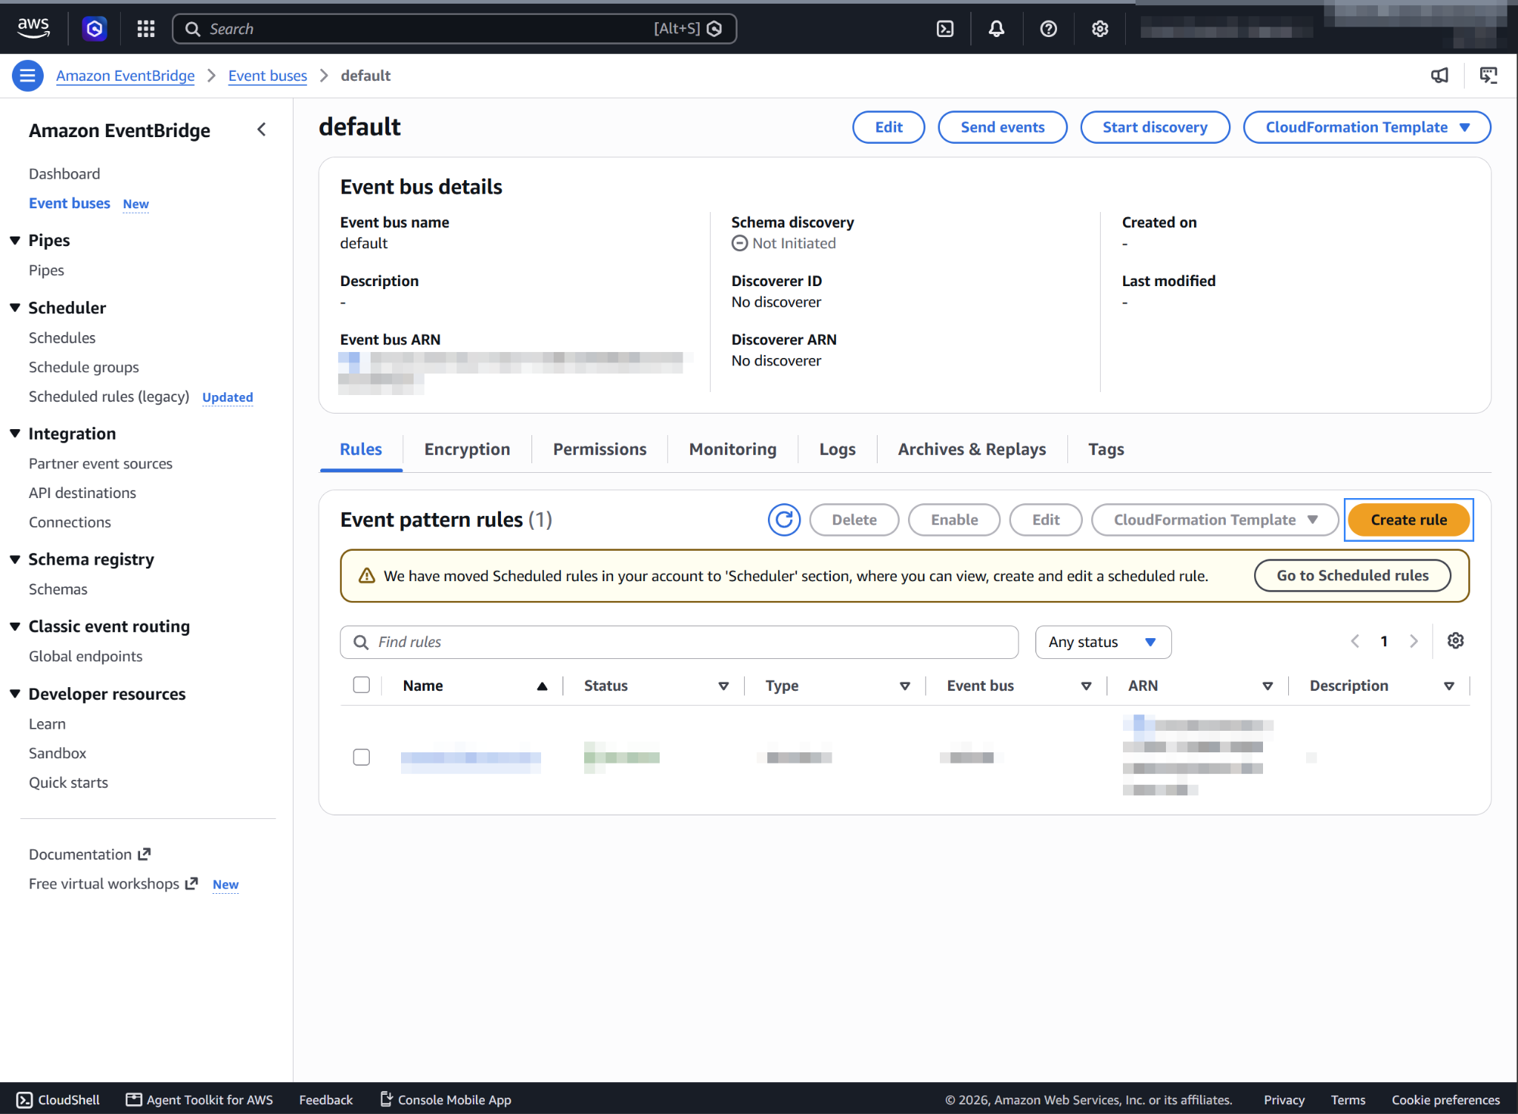Toggle the hamburger navigation menu
Screen dimensions: 1518x1114
point(27,76)
